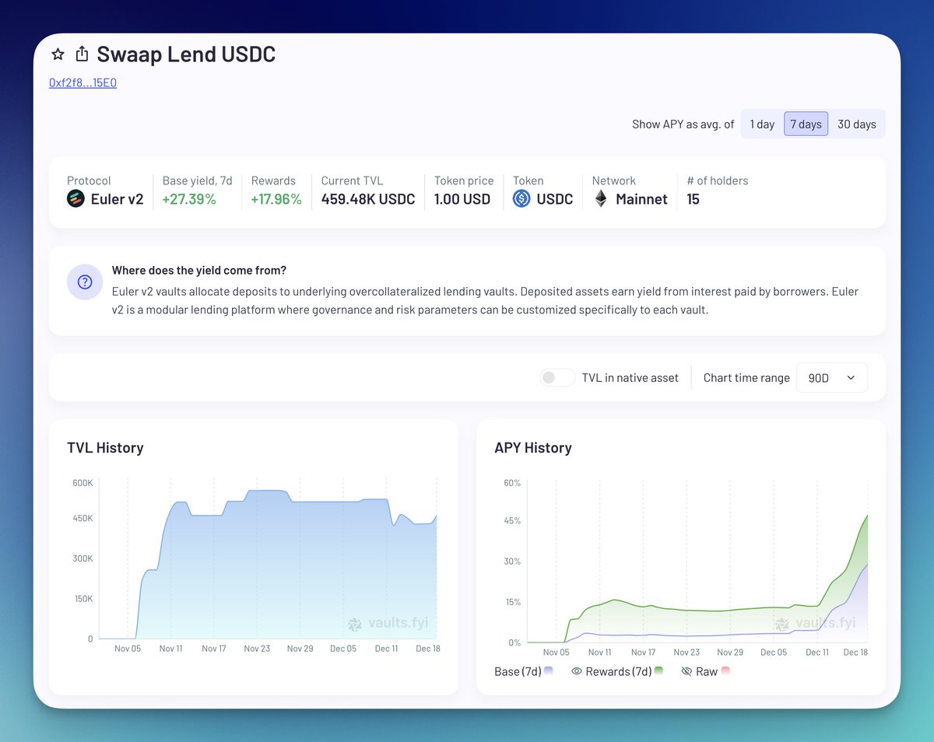Viewport: 934px width, 742px height.
Task: Click the share icon beside the title
Action: coord(82,54)
